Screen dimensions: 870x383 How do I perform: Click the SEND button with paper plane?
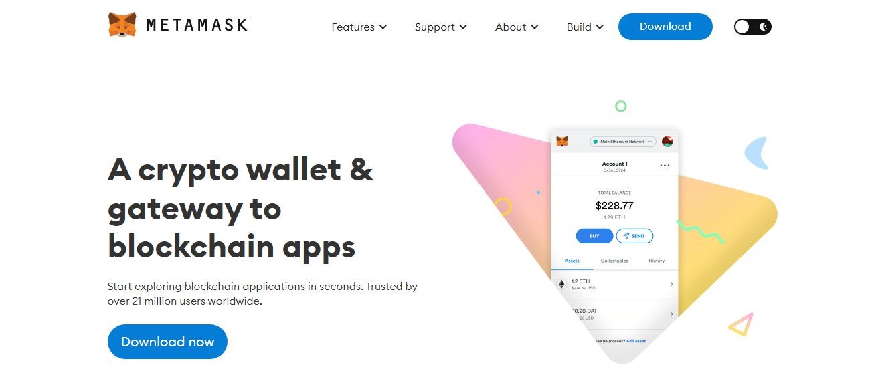(634, 236)
